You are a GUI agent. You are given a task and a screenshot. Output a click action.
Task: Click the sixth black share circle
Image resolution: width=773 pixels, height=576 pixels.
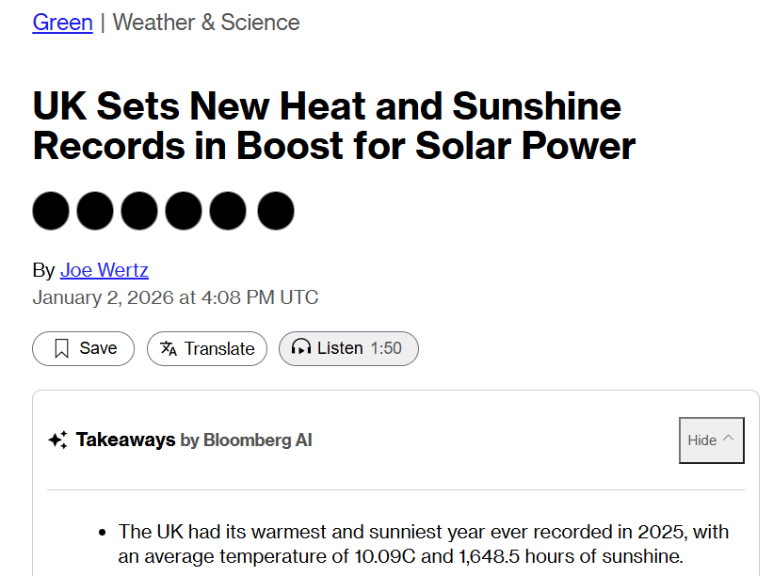tap(275, 211)
